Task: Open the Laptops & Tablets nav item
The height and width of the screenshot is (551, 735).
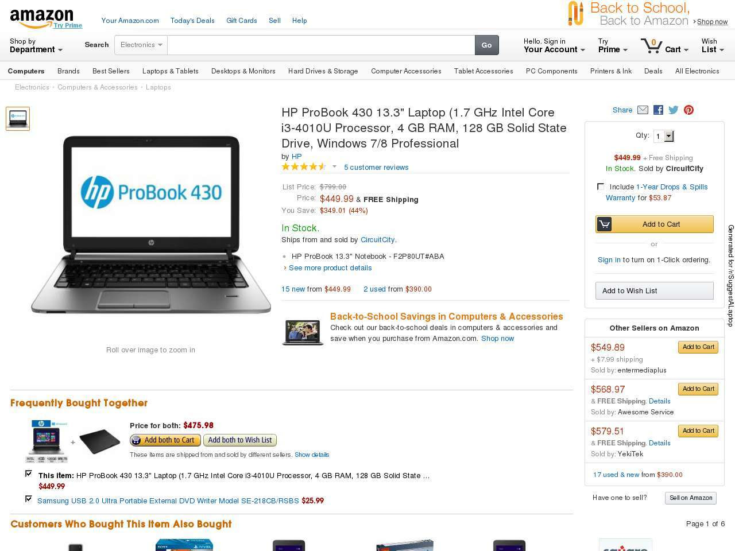Action: click(171, 71)
